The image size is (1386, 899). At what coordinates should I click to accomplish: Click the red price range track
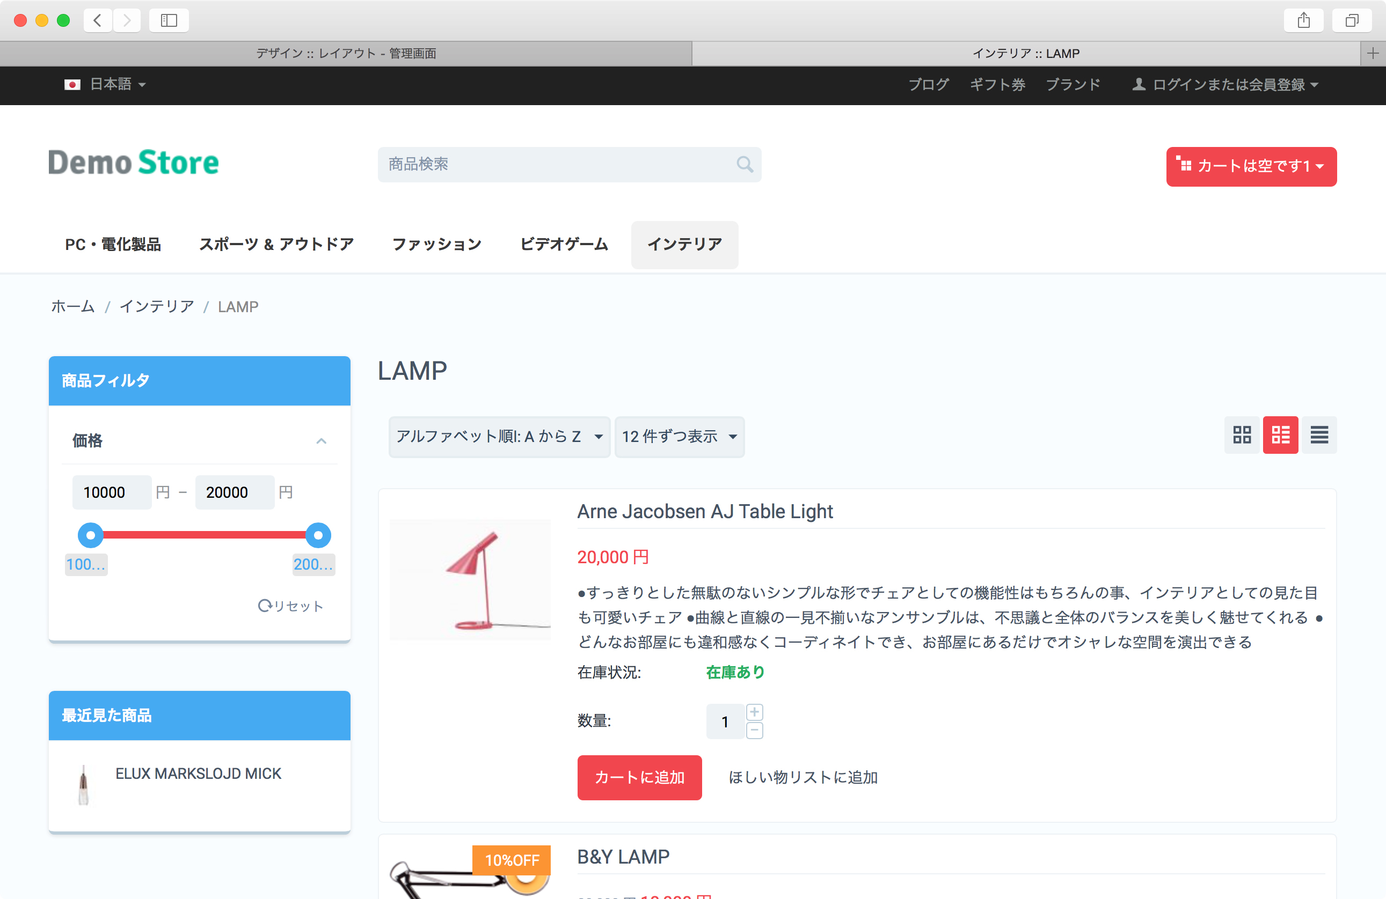(x=204, y=535)
